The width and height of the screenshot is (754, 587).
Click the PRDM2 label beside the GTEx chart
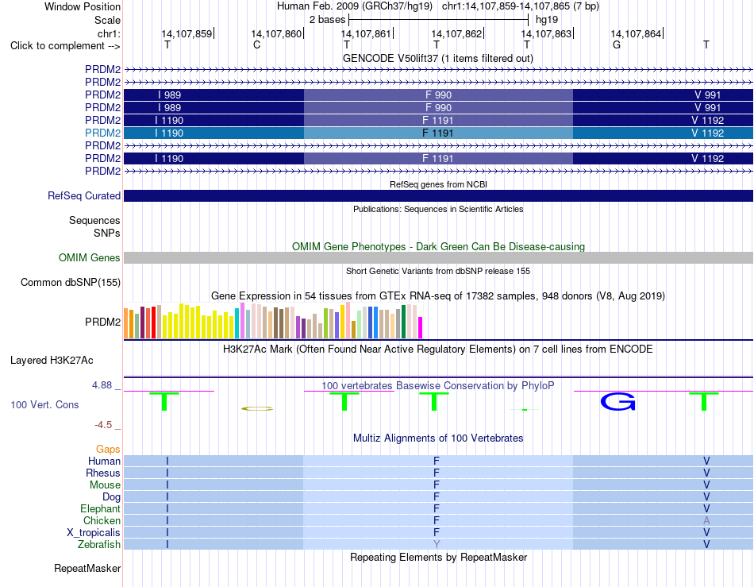pyautogui.click(x=103, y=322)
